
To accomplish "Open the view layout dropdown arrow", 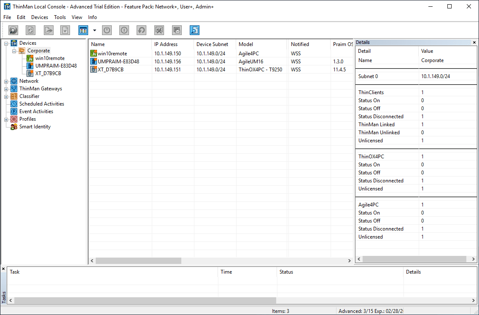I will [95, 30].
